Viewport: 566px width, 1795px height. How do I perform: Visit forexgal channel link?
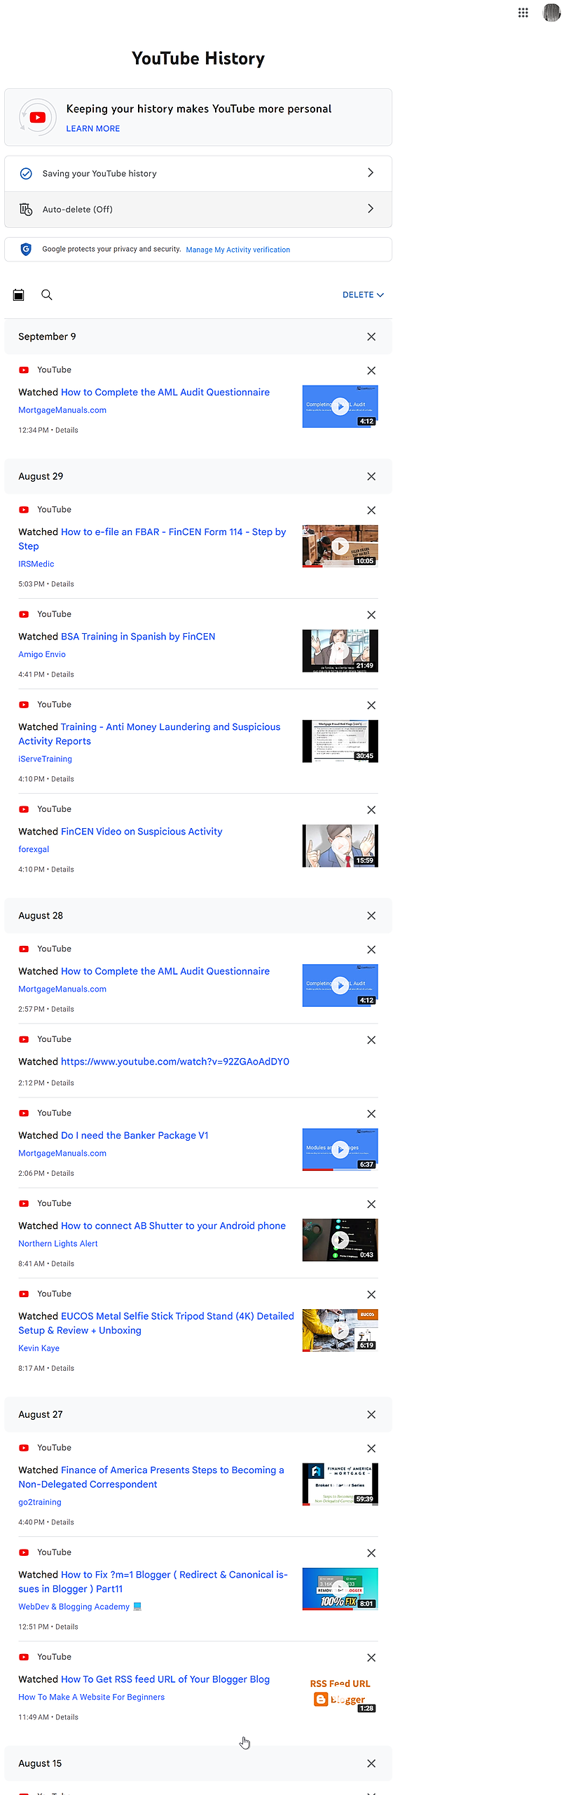(x=34, y=849)
